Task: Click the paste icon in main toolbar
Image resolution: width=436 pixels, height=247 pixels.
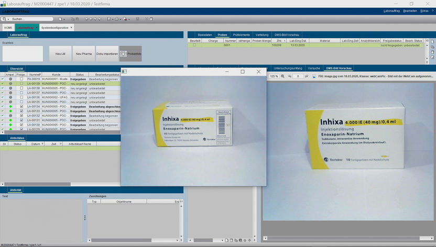Action: point(77,19)
